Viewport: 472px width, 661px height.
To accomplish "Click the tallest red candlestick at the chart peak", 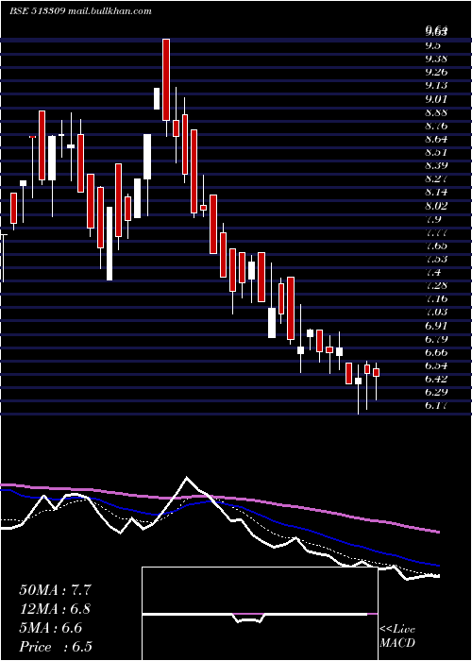I will pos(166,79).
